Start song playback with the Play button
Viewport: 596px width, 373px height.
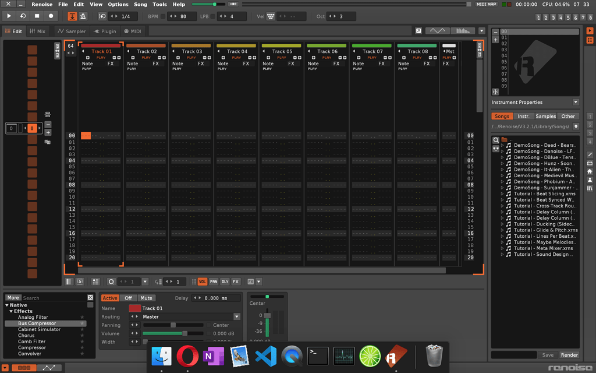pos(9,16)
